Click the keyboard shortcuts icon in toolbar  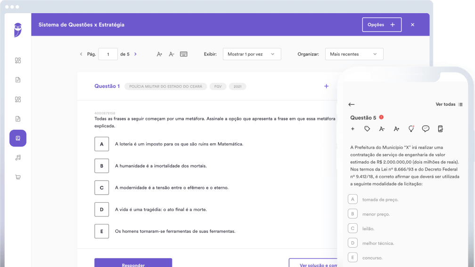tap(184, 54)
